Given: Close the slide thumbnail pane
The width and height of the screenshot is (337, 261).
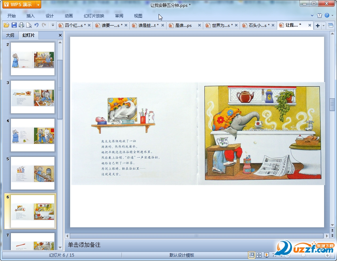Looking at the screenshot, I should point(60,35).
